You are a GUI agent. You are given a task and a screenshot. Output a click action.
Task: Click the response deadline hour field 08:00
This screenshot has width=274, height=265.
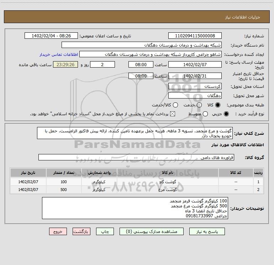pyautogui.click(x=141, y=65)
